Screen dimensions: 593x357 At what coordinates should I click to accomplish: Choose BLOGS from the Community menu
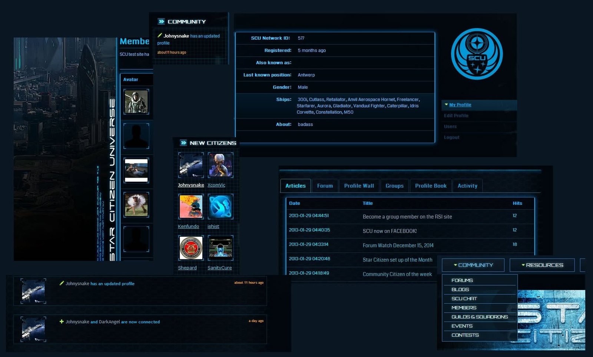point(460,289)
